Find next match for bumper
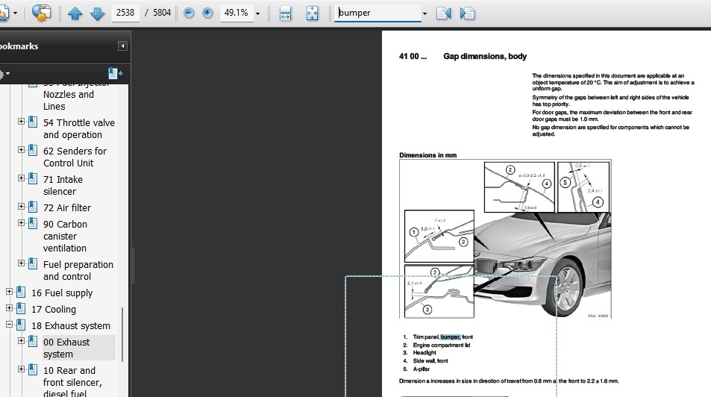Image resolution: width=711 pixels, height=397 pixels. pos(468,13)
